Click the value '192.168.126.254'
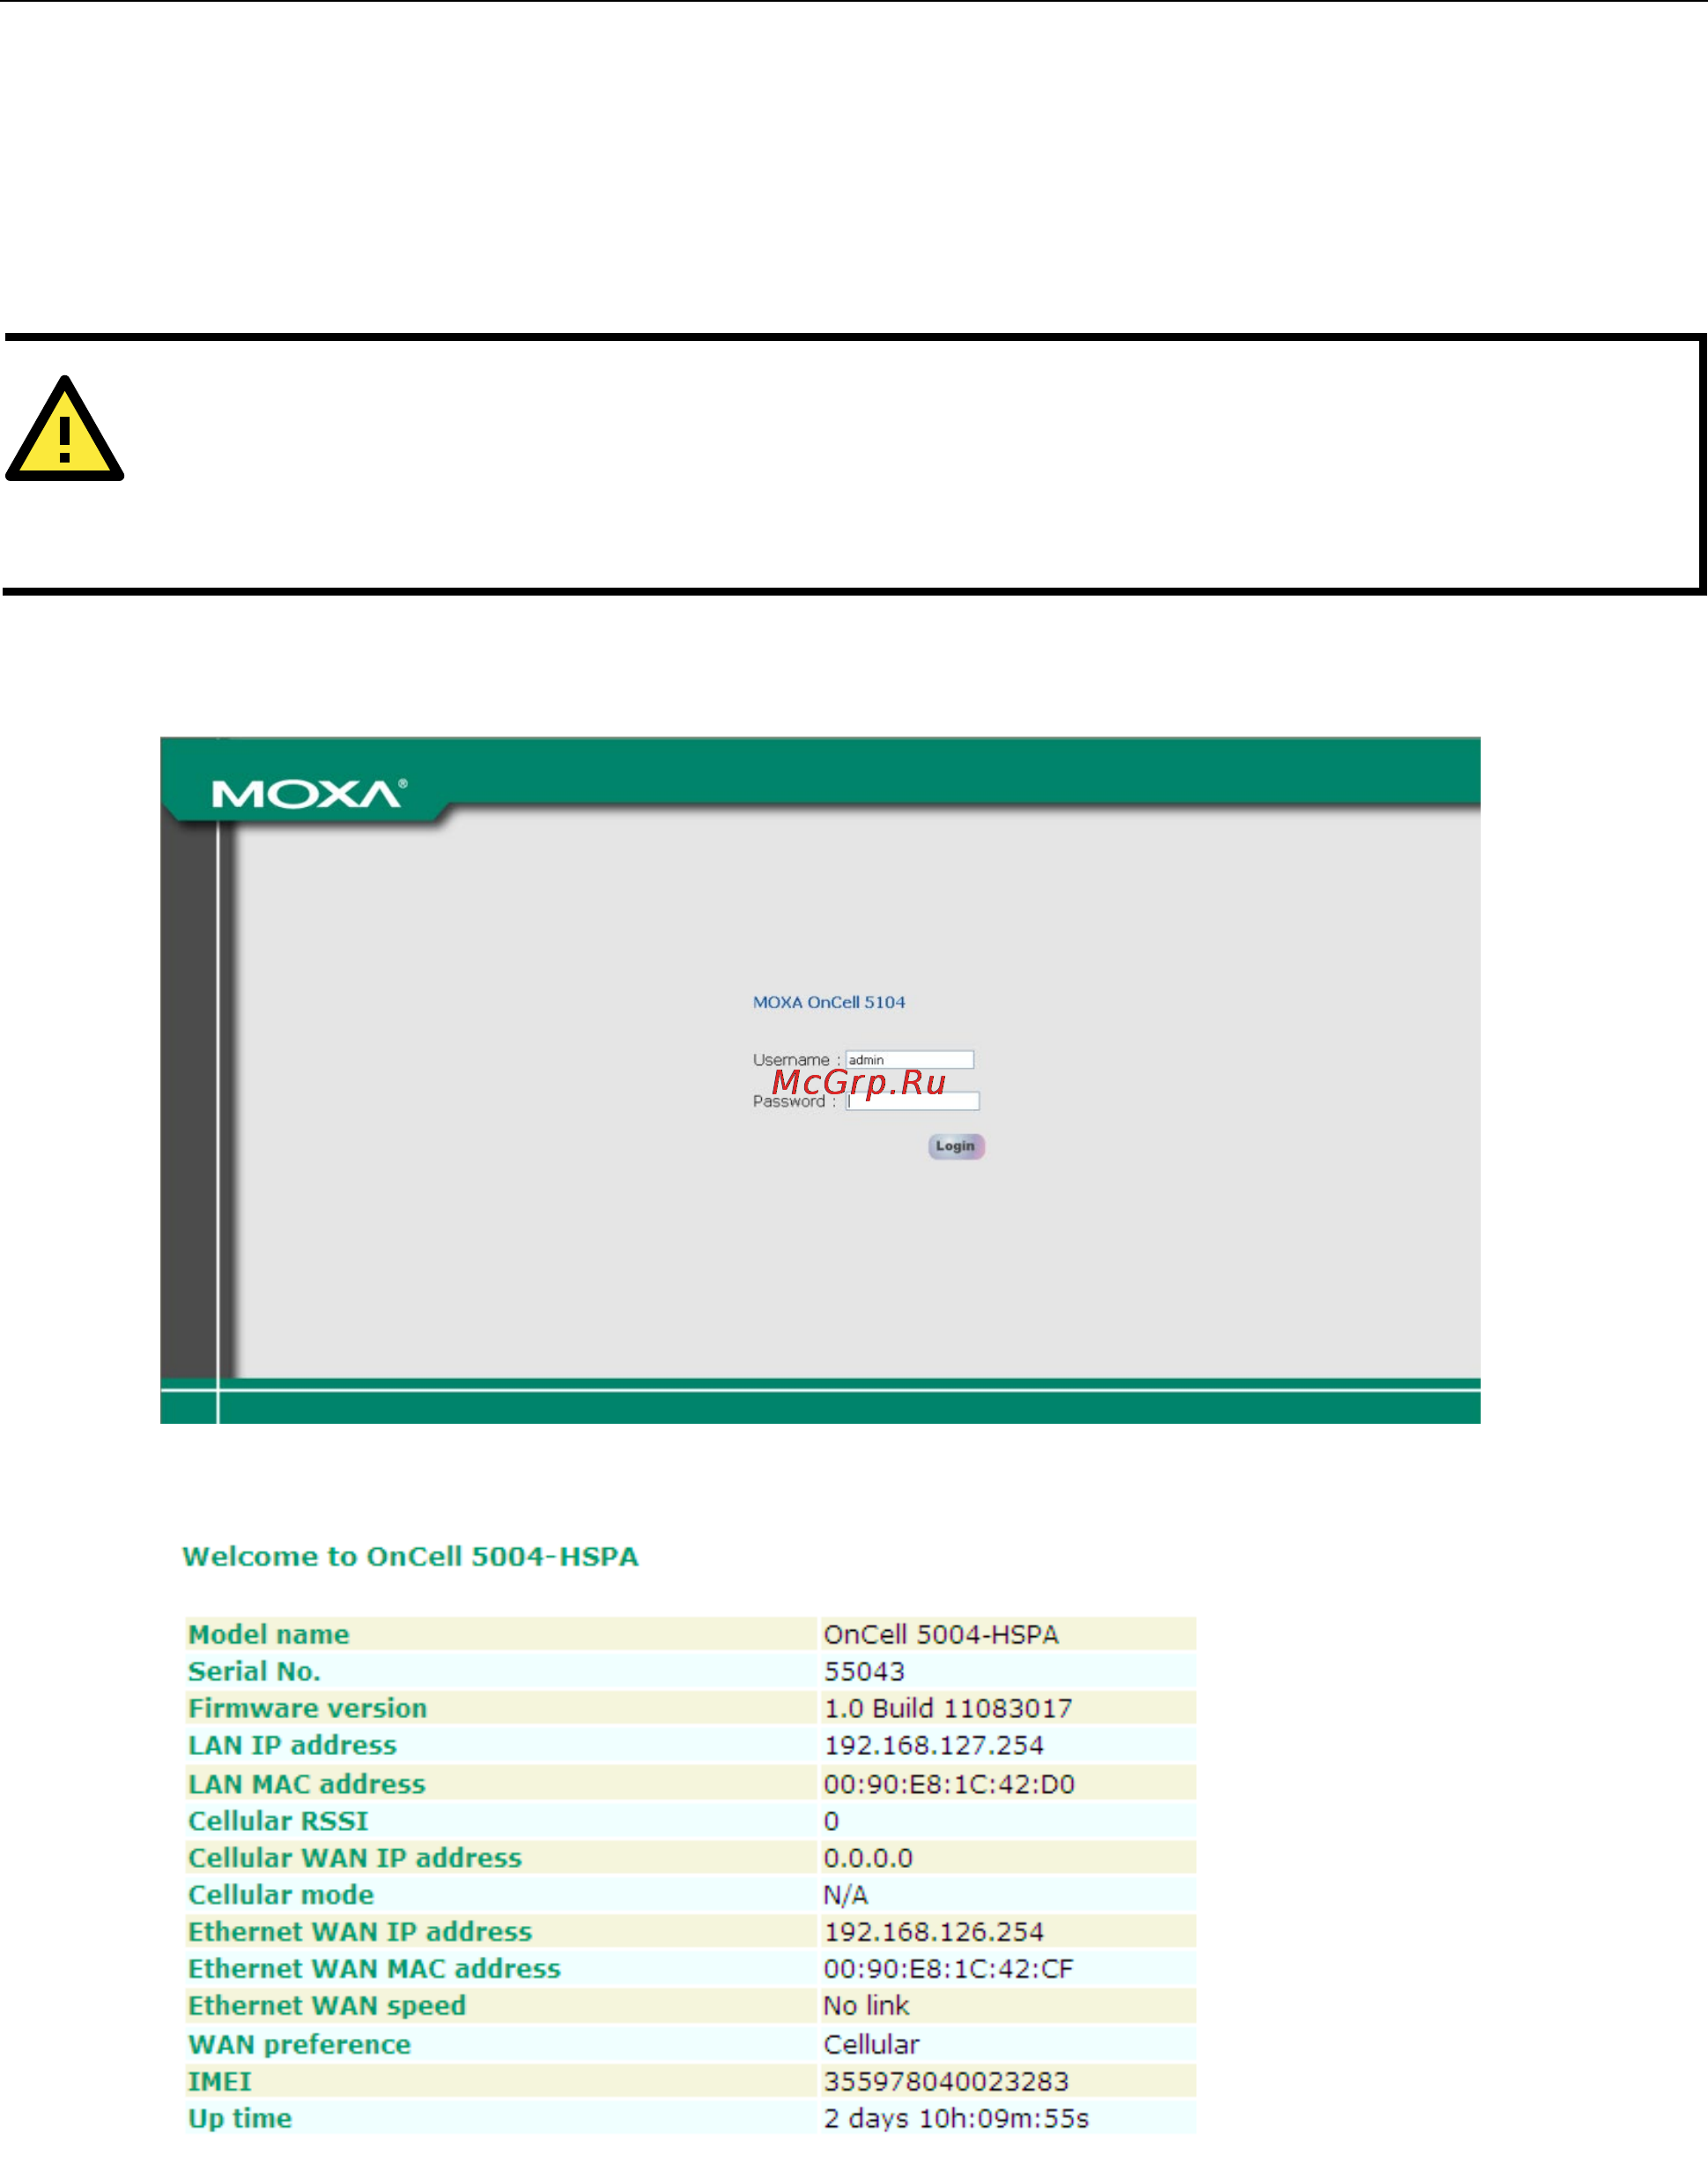 pos(934,1932)
